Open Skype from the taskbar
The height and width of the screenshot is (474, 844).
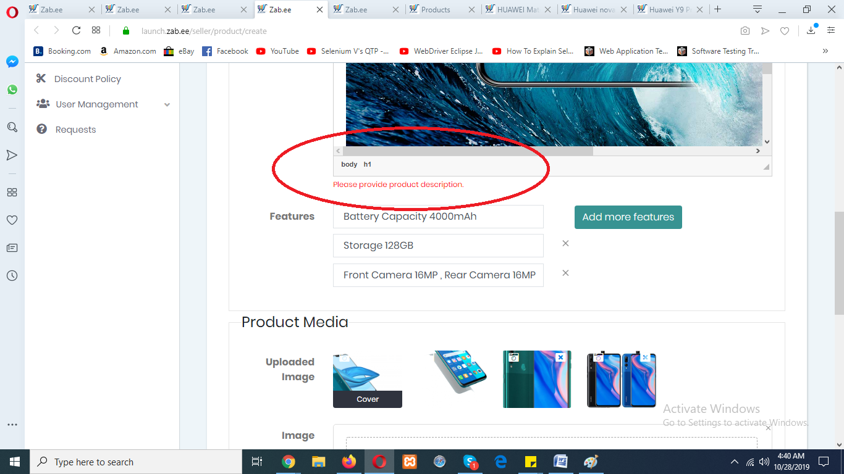(470, 462)
